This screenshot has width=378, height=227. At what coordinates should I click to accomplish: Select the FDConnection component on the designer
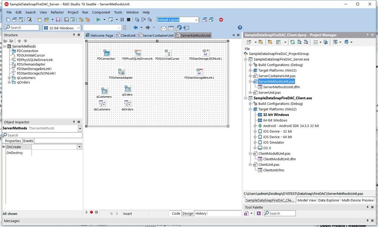(x=106, y=52)
